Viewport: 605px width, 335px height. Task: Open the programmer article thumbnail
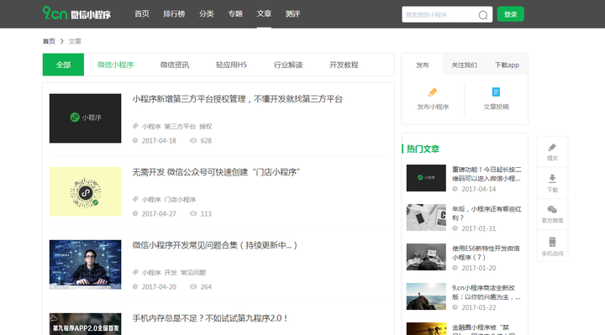tap(85, 264)
